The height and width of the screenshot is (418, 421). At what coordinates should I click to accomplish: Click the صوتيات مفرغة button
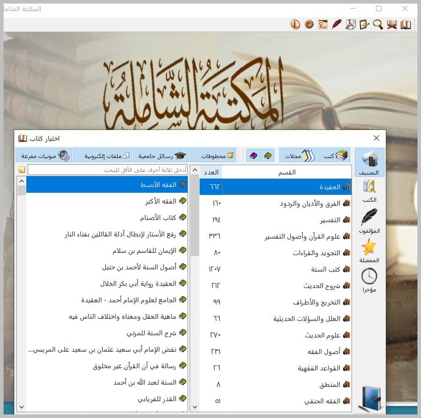pyautogui.click(x=44, y=155)
